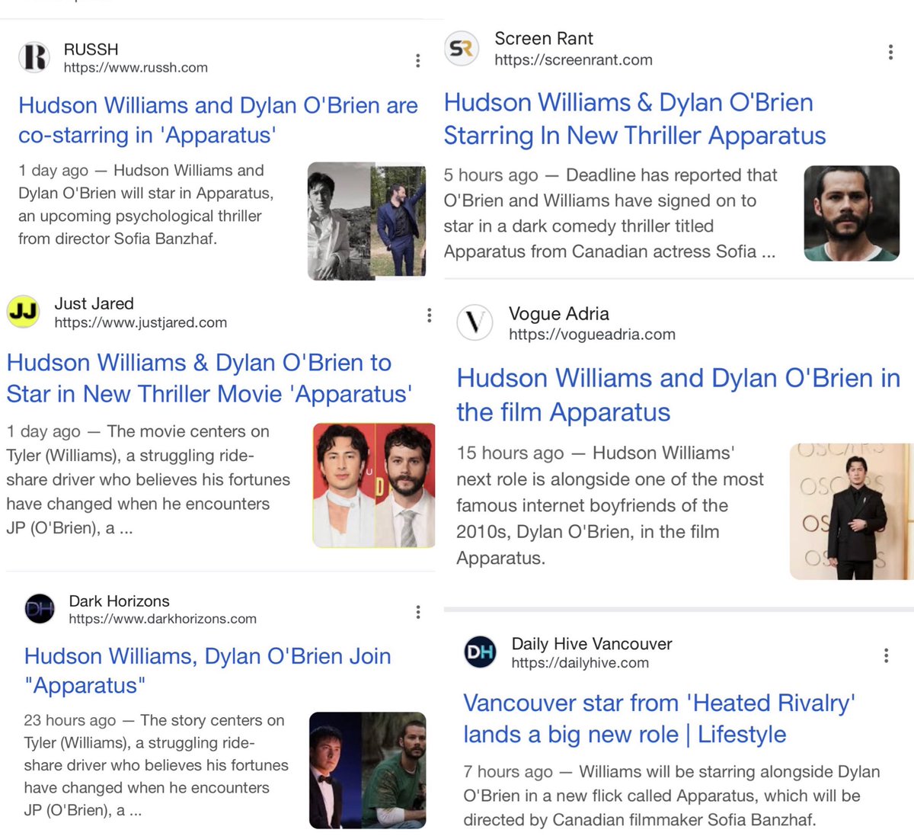The image size is (914, 836).
Task: Select Screen Rant snippet starting '5 hours ago'
Action: tap(611, 213)
